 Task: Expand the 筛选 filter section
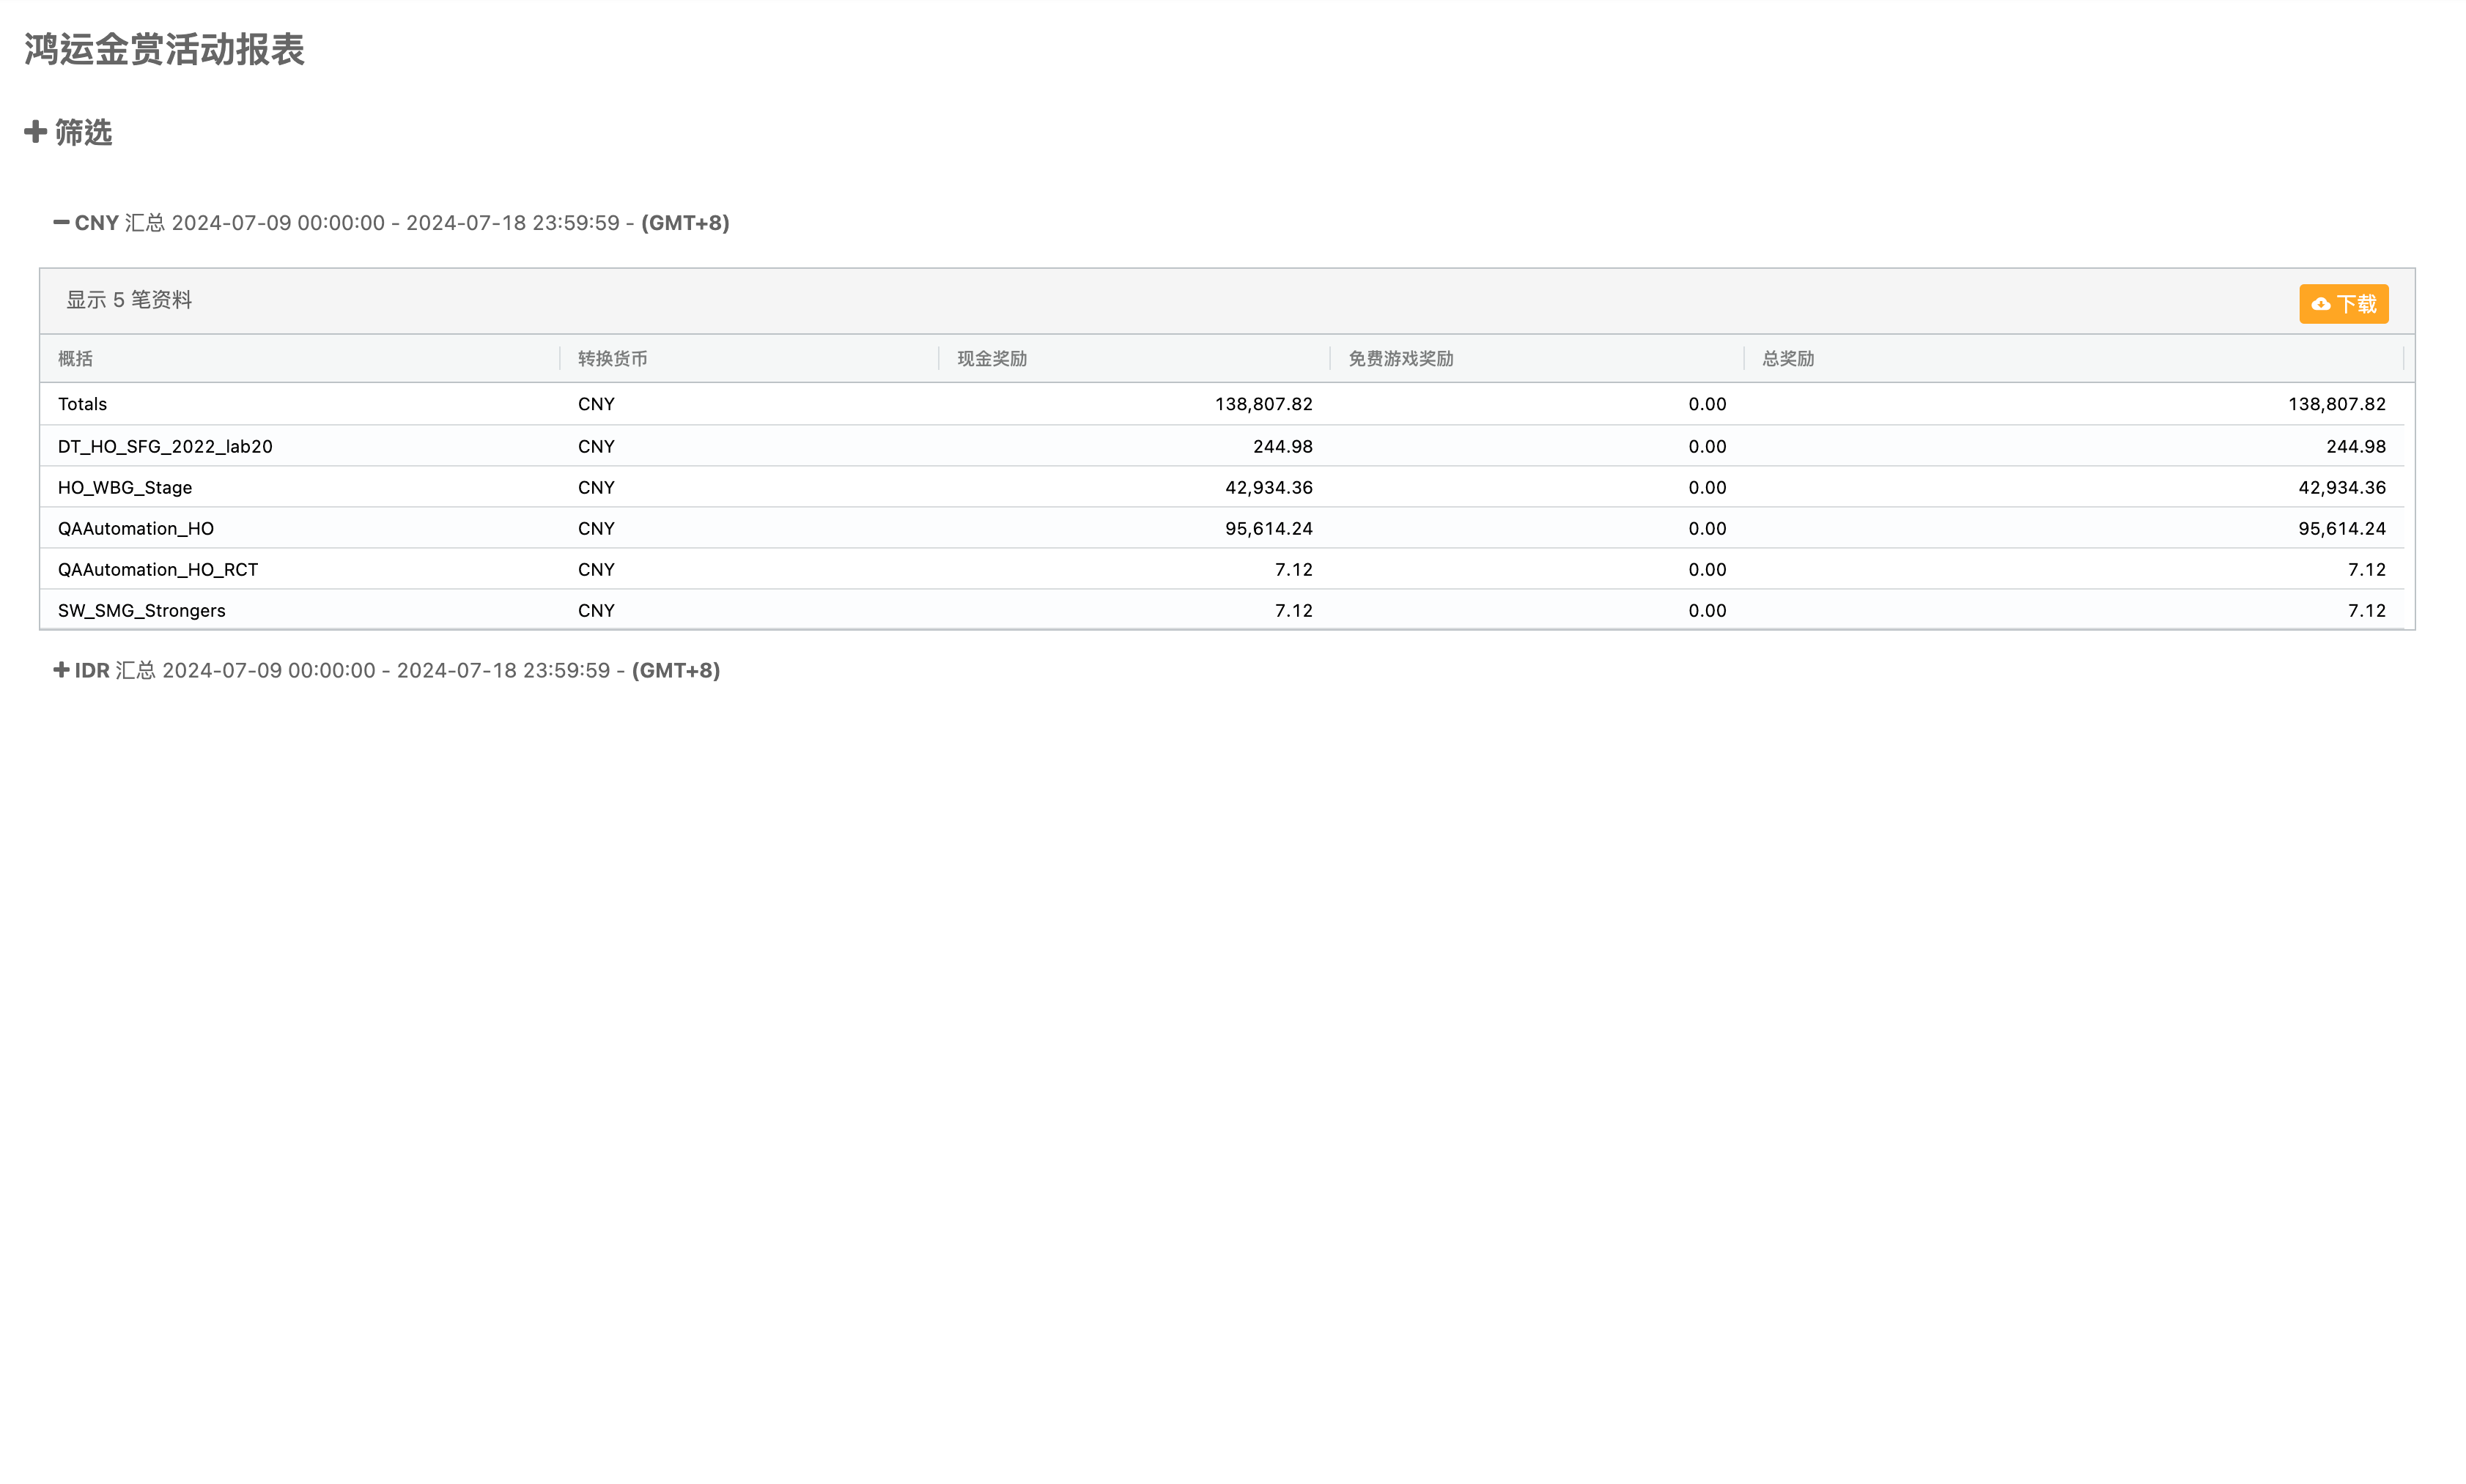pos(82,132)
